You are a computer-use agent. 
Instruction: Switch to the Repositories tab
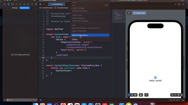25,8
